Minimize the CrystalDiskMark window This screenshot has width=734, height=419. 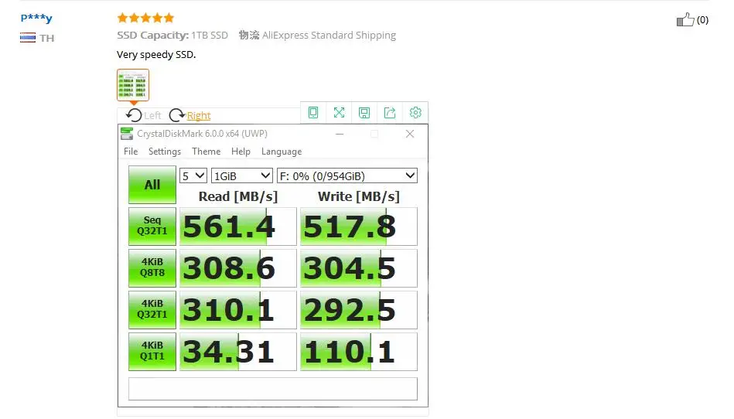coord(340,134)
